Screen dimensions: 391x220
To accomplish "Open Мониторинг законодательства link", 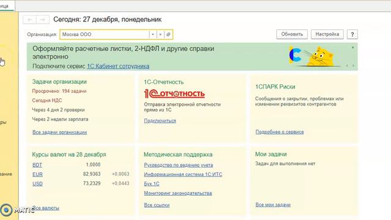I will pos(178,193).
